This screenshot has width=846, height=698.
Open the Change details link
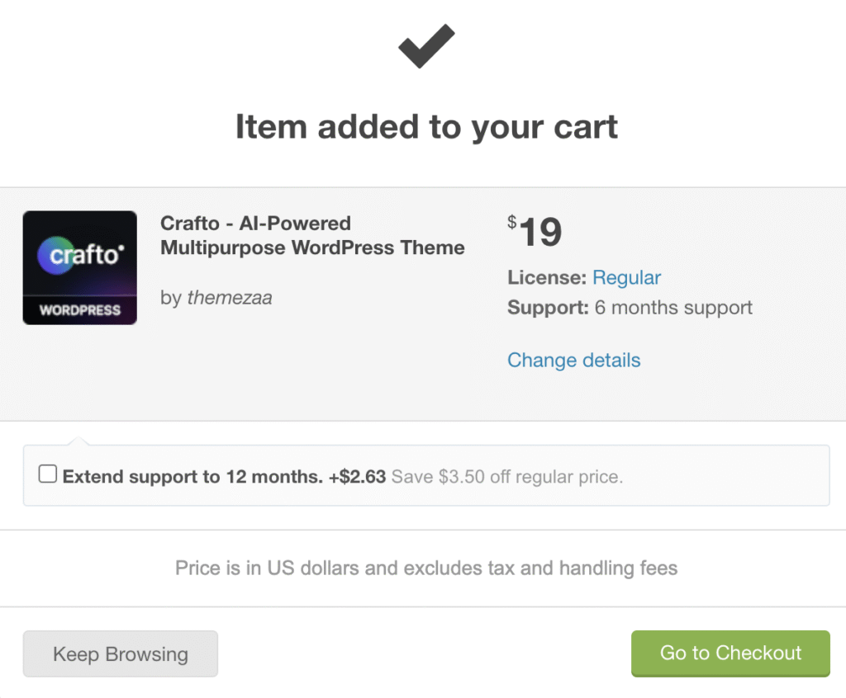pyautogui.click(x=573, y=360)
